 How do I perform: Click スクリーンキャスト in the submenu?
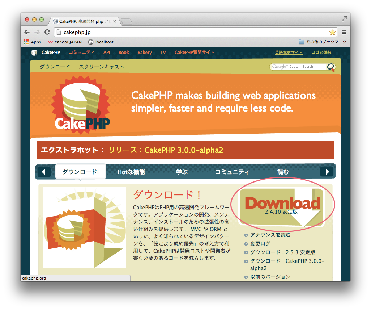click(x=101, y=67)
